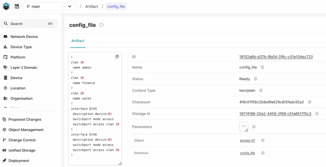Image resolution: width=326 pixels, height=167 pixels.
Task: Open the Parameters JSON box
Action: tap(244, 127)
